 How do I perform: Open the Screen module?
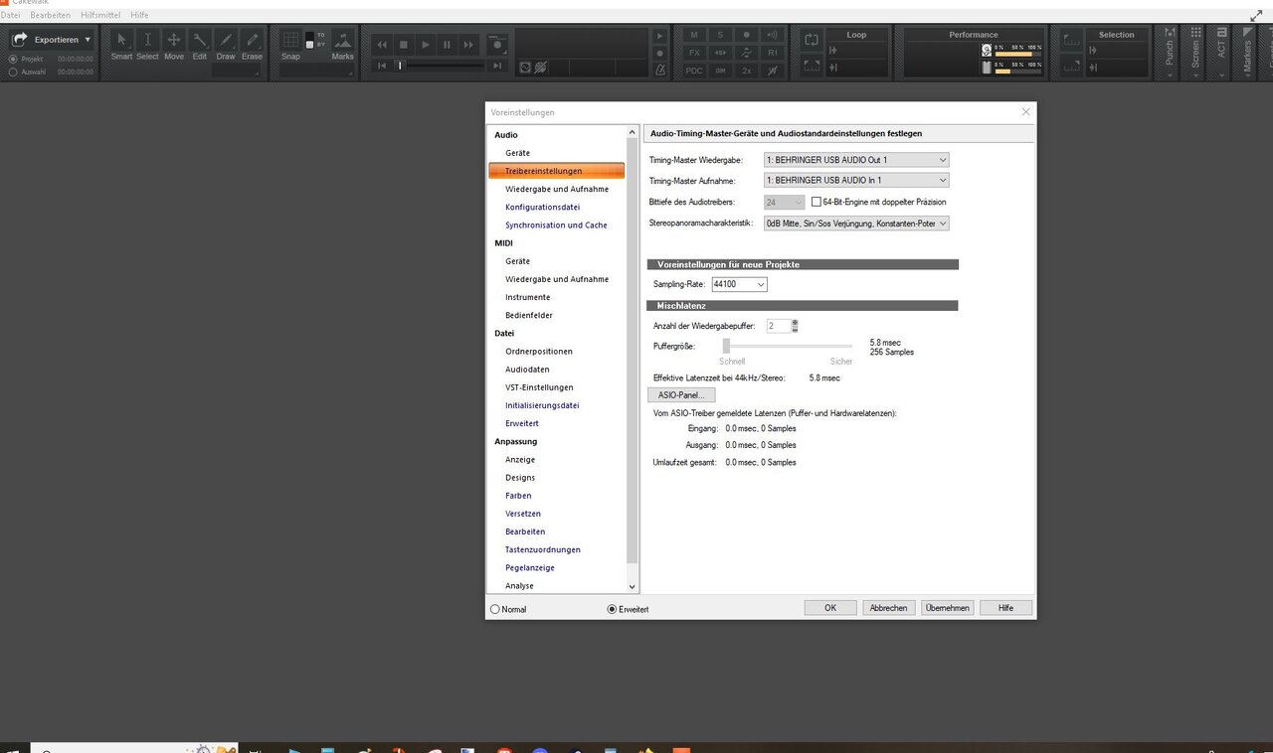(x=1195, y=53)
